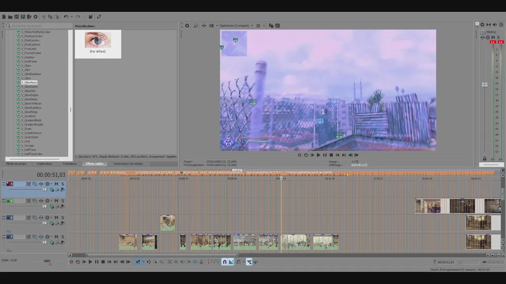Open track motion on track 5
The height and width of the screenshot is (284, 506).
pos(35,201)
